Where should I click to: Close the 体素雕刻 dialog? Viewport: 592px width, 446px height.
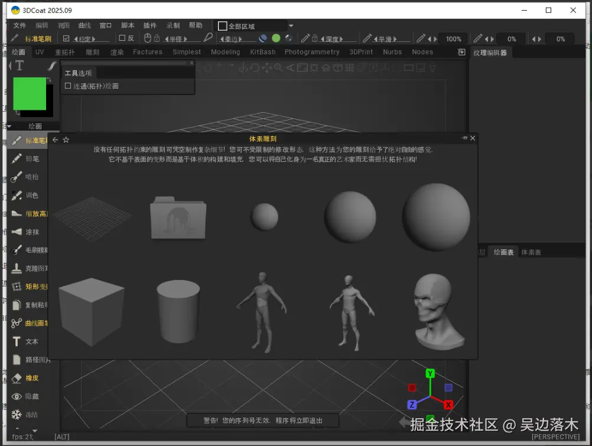(x=473, y=138)
